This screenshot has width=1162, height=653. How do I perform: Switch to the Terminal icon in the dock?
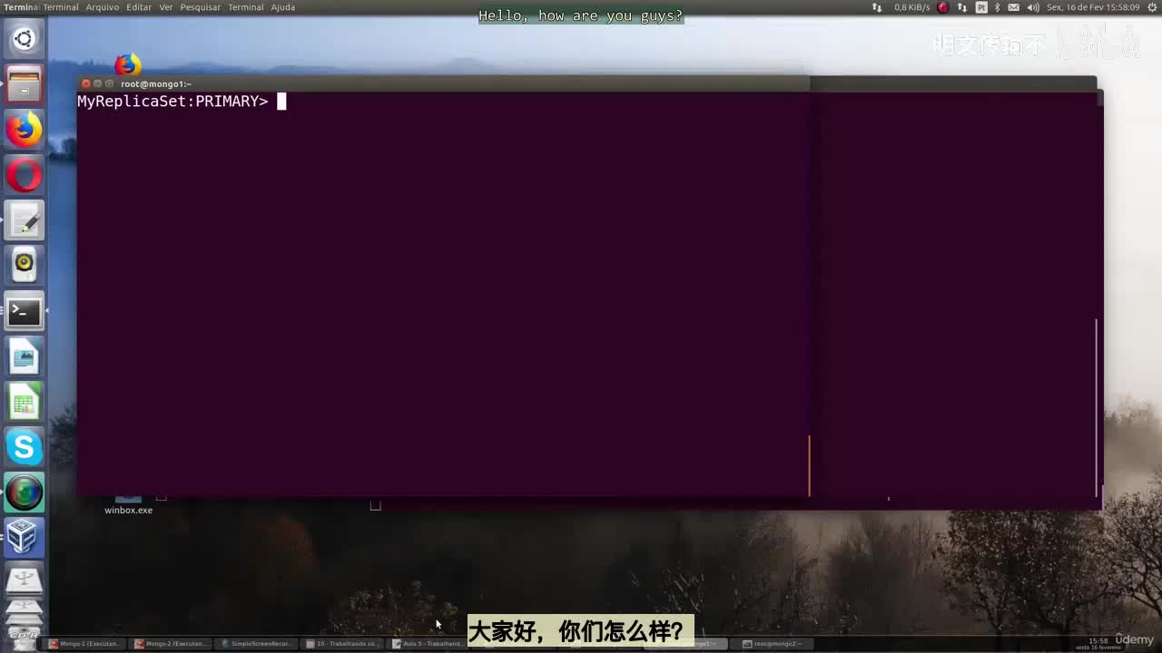(24, 311)
